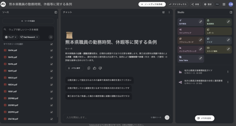Collapse the Studio panel with its sidebar icon
236x126 pixels.
click(231, 12)
